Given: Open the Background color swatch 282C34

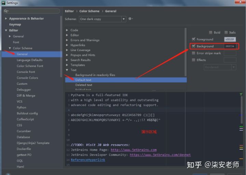Looking at the screenshot, I should coord(230,46).
